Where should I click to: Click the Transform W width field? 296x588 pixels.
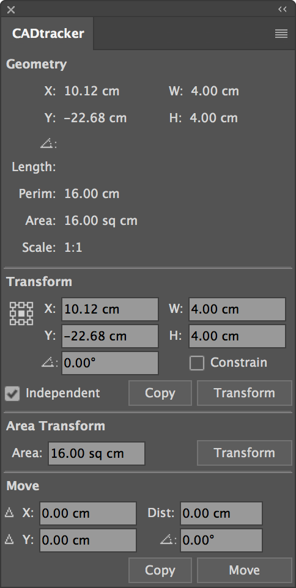pos(237,309)
